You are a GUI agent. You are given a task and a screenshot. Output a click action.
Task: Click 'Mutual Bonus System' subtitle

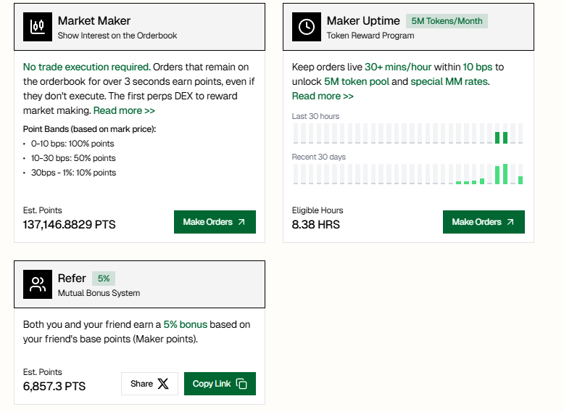point(99,293)
